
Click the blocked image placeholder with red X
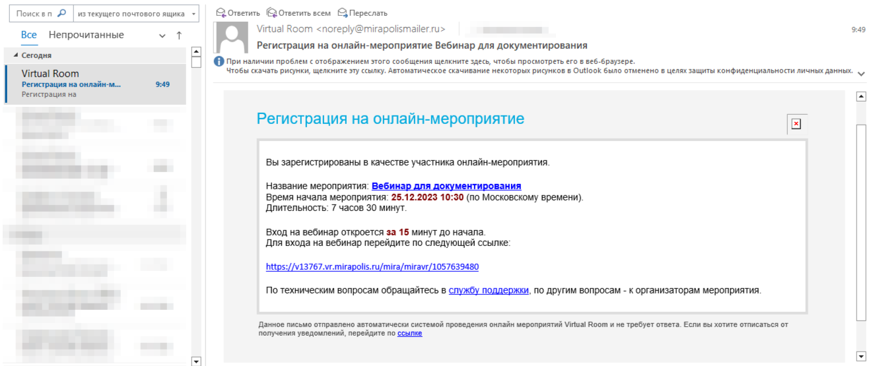coord(796,124)
